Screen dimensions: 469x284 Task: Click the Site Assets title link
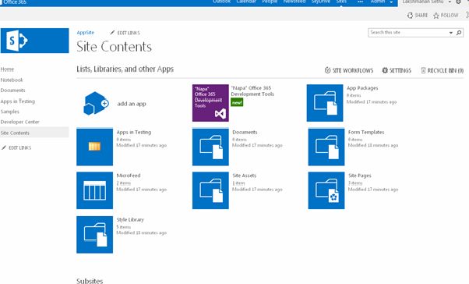pos(244,176)
